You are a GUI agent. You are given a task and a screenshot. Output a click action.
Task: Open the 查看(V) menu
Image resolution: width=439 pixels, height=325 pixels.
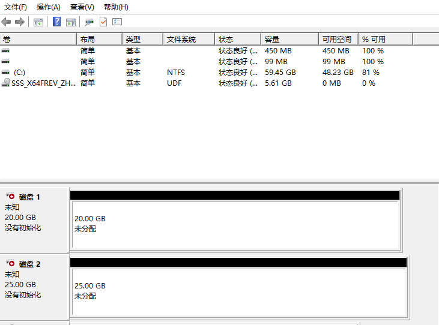pos(82,7)
